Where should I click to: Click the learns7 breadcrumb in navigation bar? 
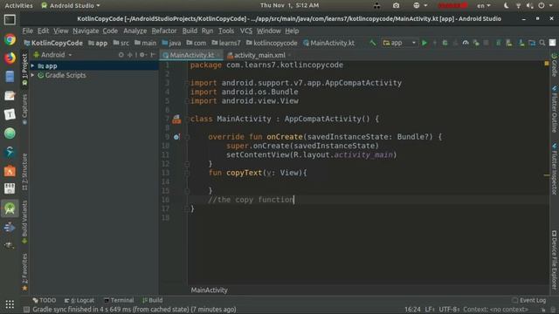tap(226, 43)
